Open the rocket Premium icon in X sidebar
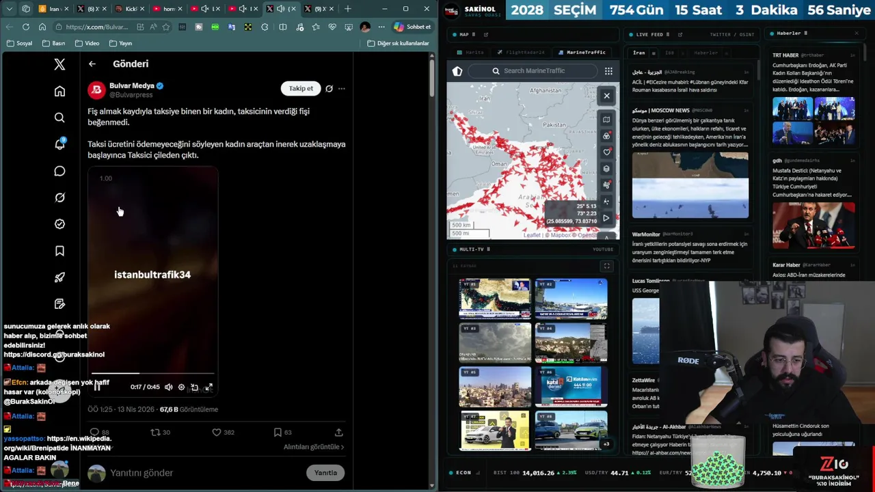This screenshot has height=492, width=875. point(59,277)
